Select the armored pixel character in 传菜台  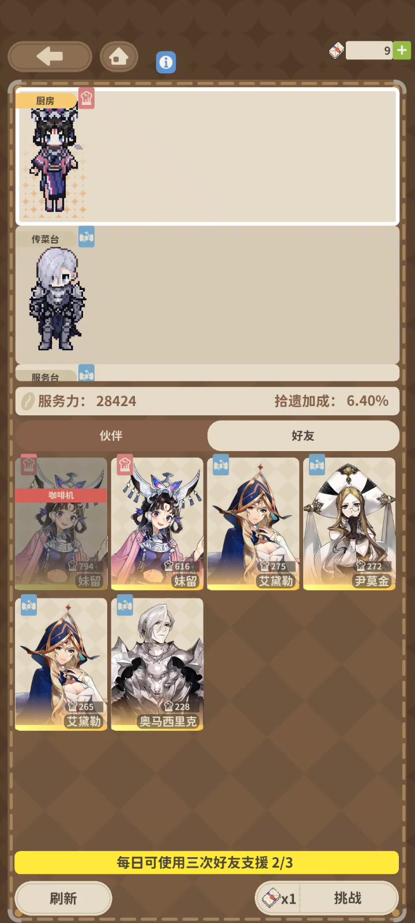tap(56, 299)
